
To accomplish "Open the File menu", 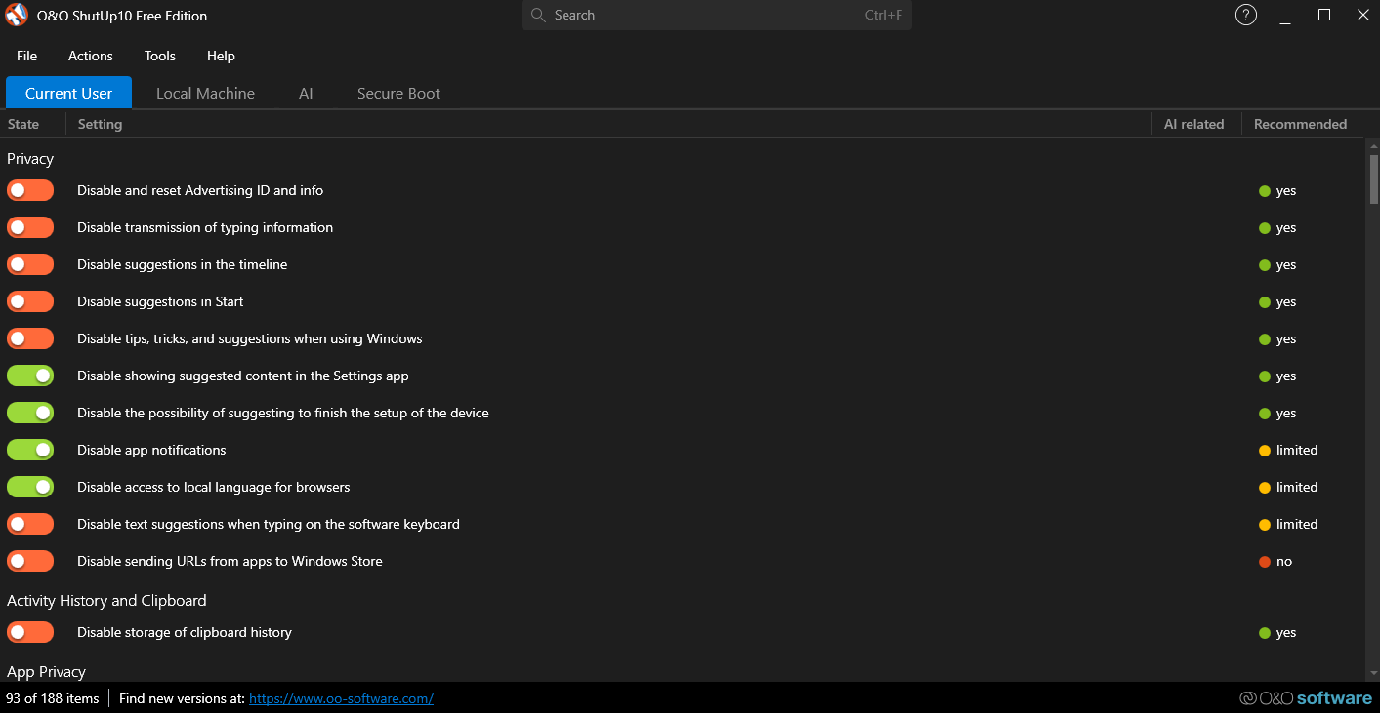I will [27, 56].
